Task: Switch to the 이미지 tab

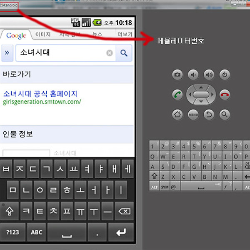Action: 43,35
